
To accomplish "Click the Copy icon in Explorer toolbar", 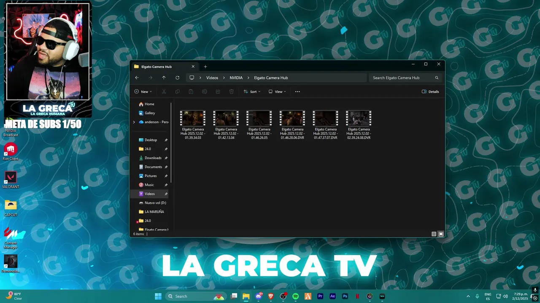I will tap(178, 92).
